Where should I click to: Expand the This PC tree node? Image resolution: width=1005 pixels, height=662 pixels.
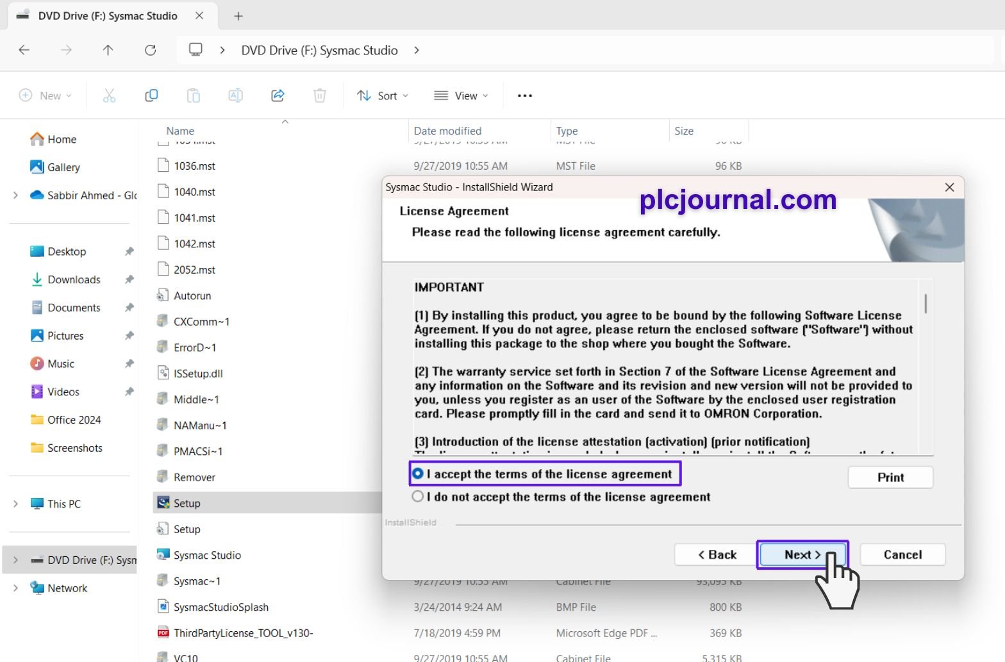(15, 504)
